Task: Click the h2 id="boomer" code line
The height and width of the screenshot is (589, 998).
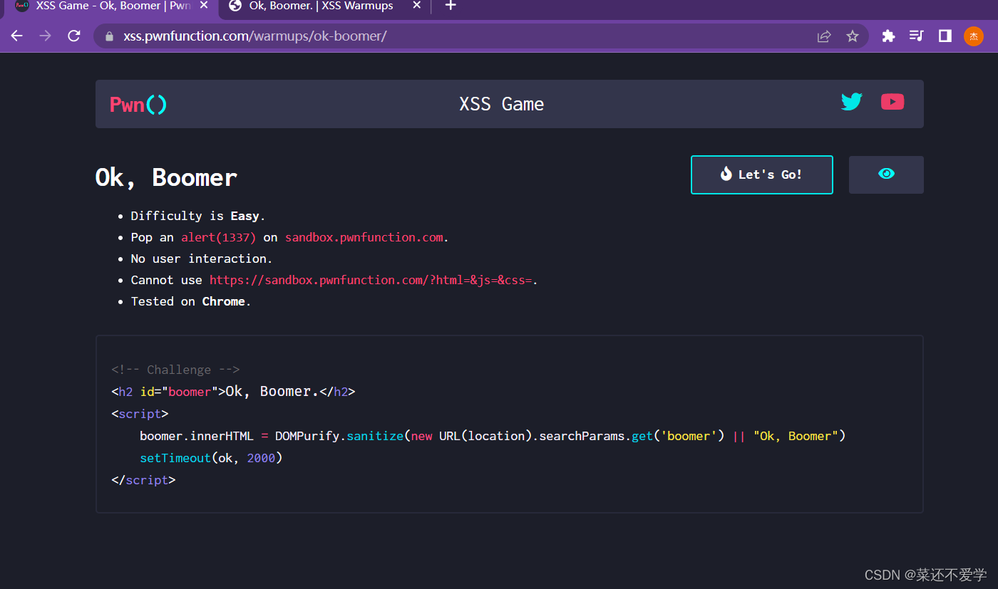Action: (233, 392)
